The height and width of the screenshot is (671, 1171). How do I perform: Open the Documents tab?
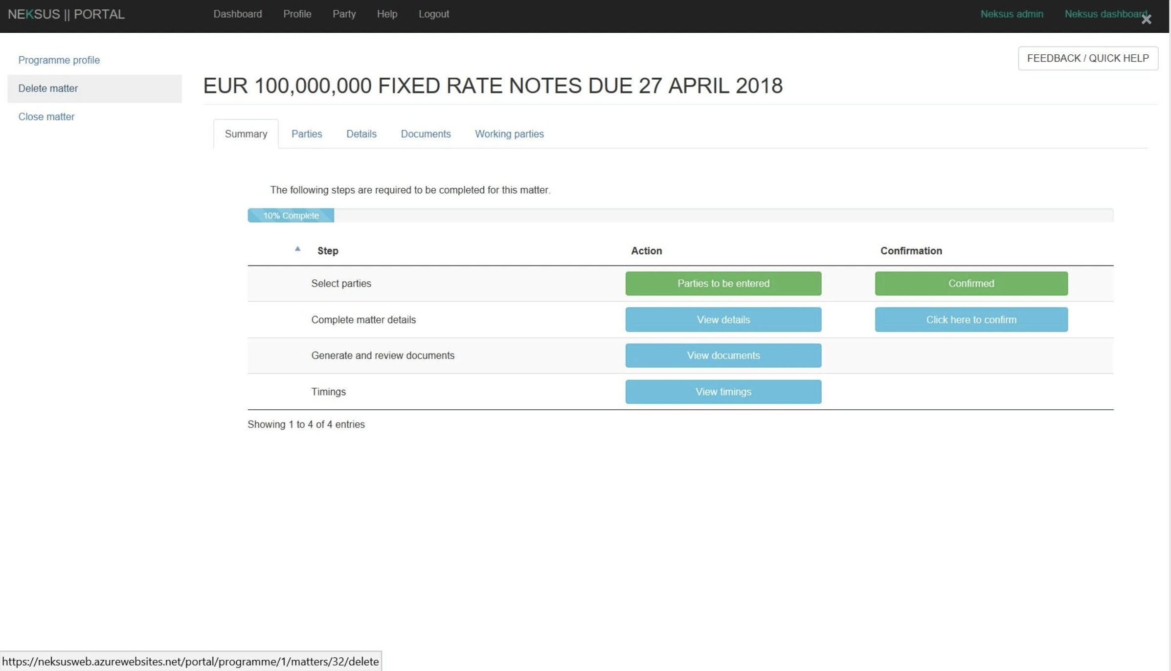[426, 134]
